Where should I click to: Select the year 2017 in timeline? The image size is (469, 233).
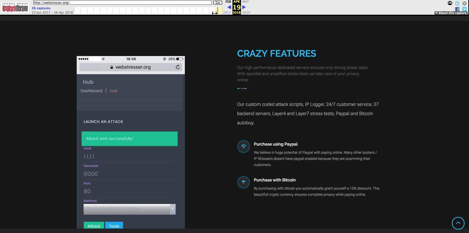pos(227,12)
